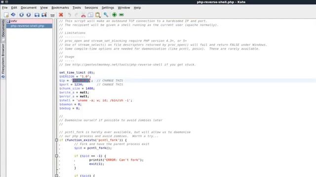316x177 pixels.
Task: Click the Find magnifier icon
Action: [x=106, y=15]
